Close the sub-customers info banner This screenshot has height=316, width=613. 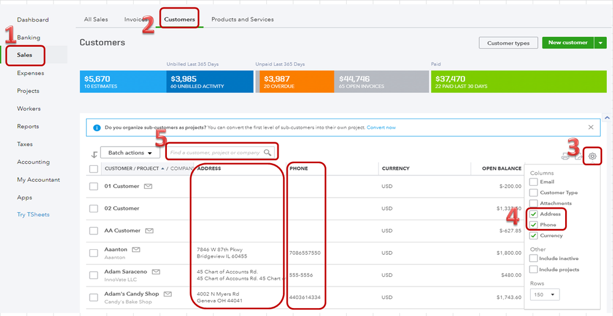click(x=591, y=127)
